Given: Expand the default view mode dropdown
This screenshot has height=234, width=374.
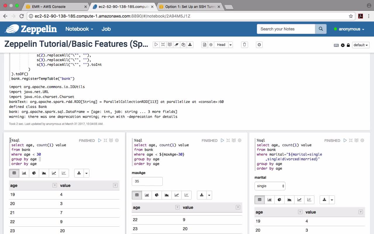Looking at the screenshot, I should click(361, 45).
